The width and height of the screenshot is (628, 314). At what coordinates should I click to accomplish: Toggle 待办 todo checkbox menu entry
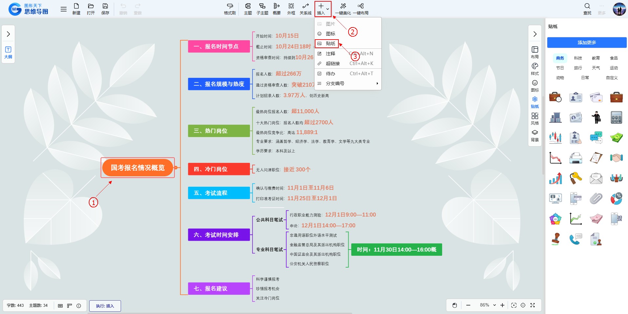coord(330,74)
